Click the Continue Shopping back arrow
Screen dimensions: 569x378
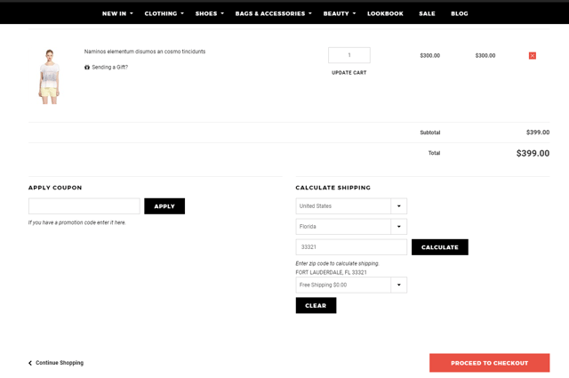coord(30,363)
